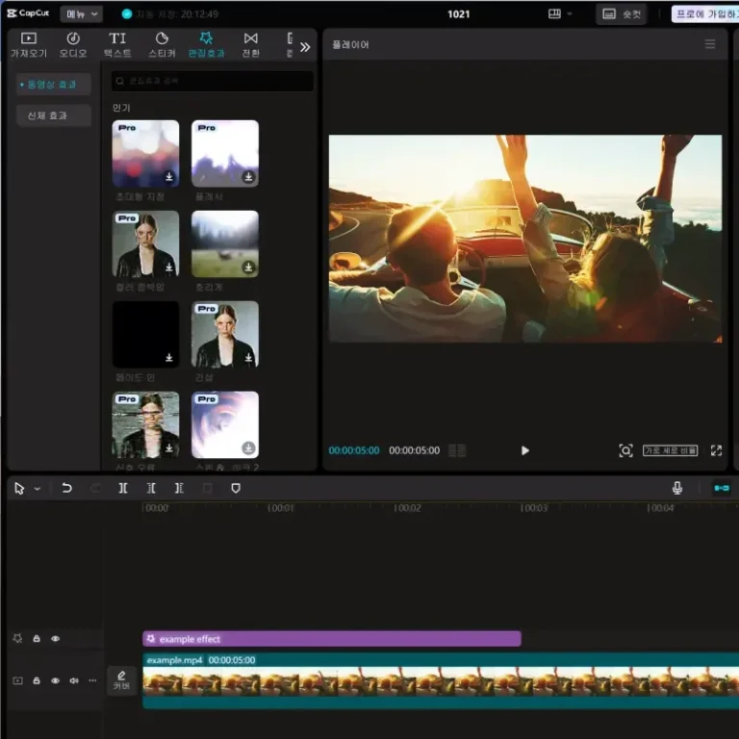Select the 신체 효과 body effects category
The height and width of the screenshot is (739, 739).
point(53,115)
